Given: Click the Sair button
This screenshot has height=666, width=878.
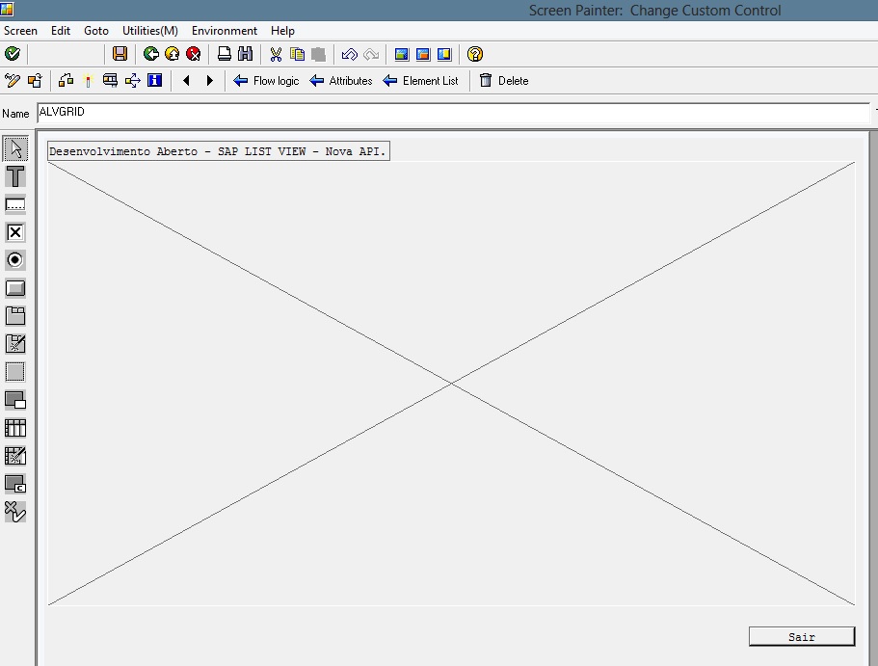Looking at the screenshot, I should click(x=801, y=637).
